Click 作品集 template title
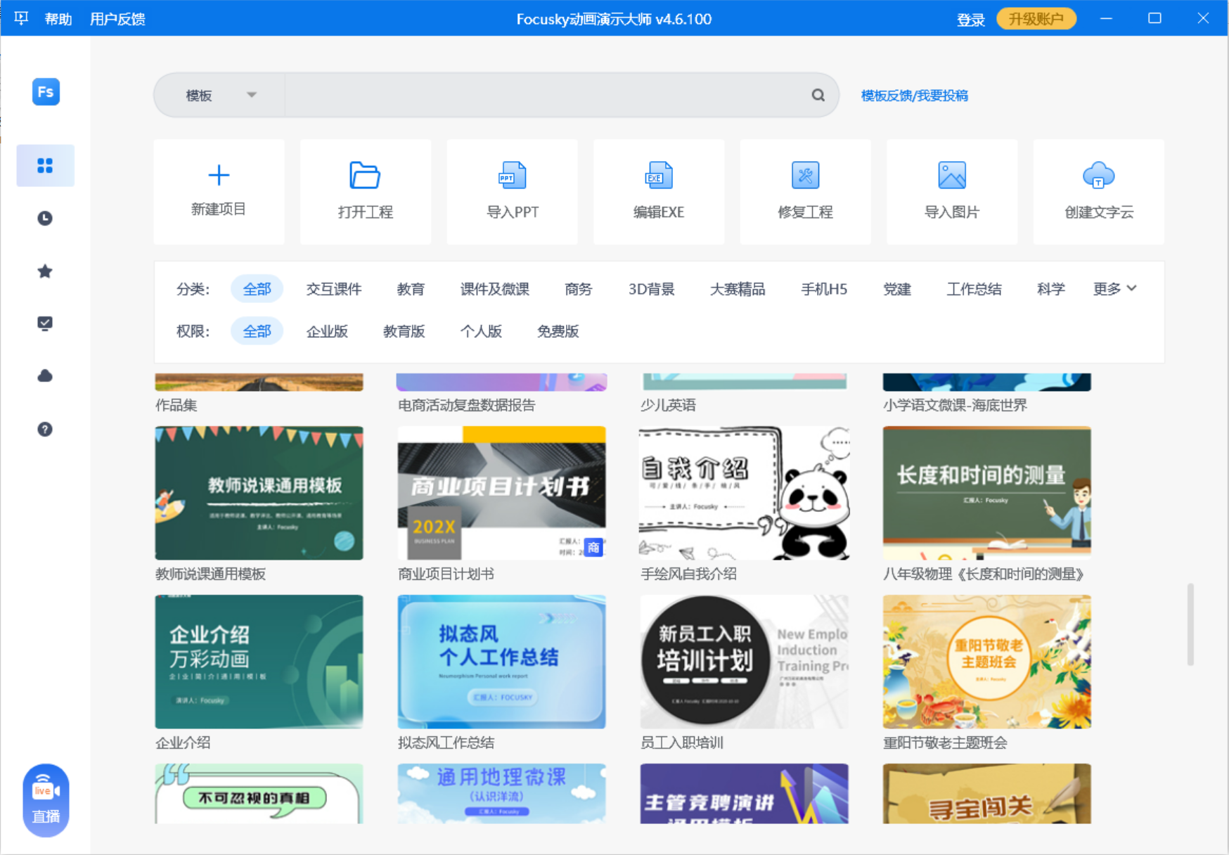The height and width of the screenshot is (855, 1229). pyautogui.click(x=176, y=405)
